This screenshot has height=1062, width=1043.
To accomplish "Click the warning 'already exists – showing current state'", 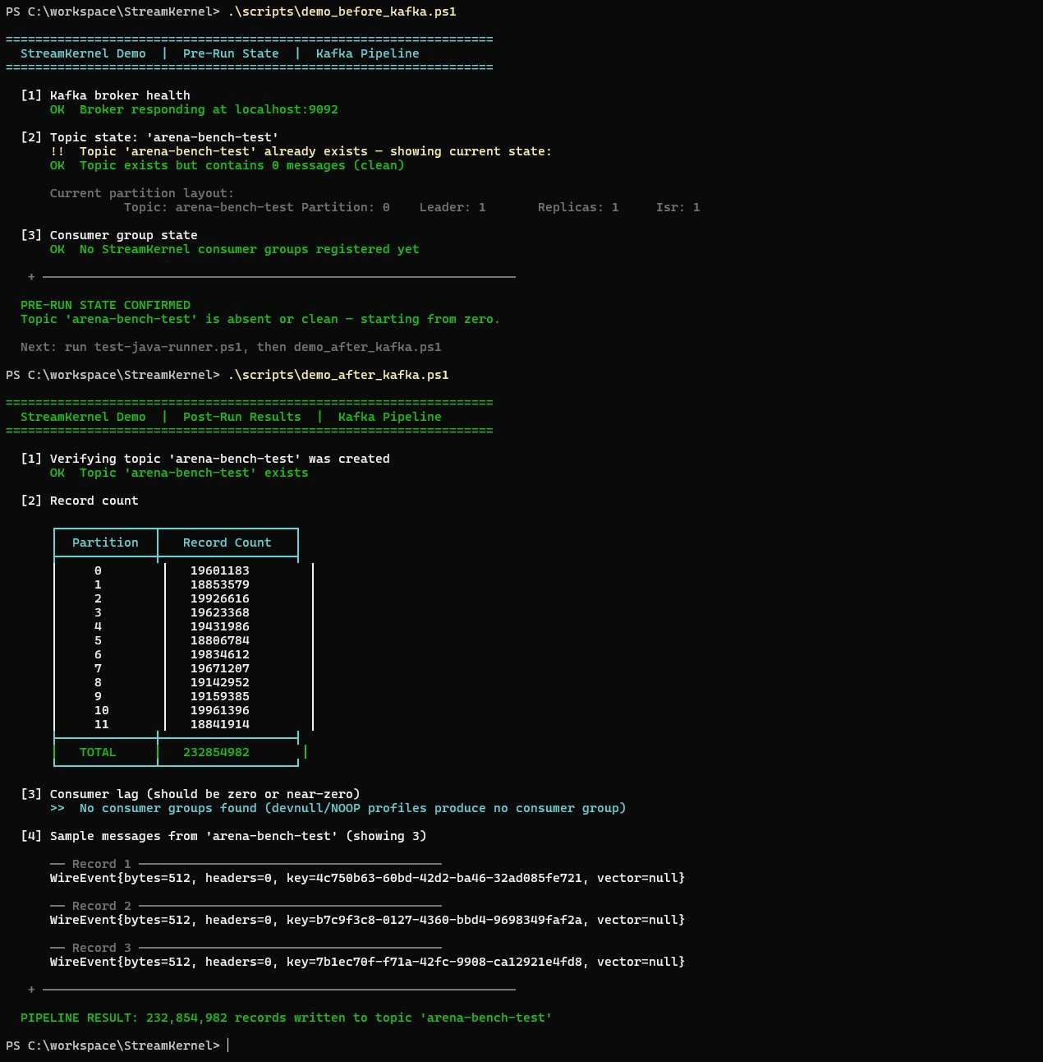I will (x=407, y=151).
